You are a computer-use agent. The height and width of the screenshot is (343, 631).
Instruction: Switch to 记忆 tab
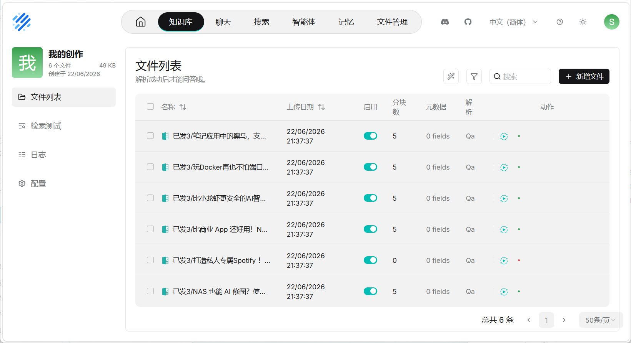pyautogui.click(x=346, y=22)
